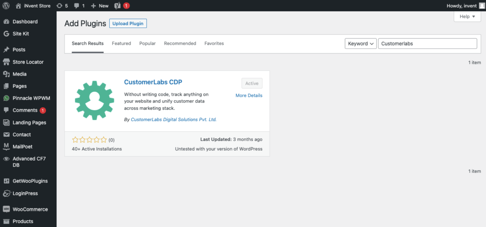Click the red Comments count badge in sidebar
This screenshot has width=486, height=227.
[x=43, y=110]
